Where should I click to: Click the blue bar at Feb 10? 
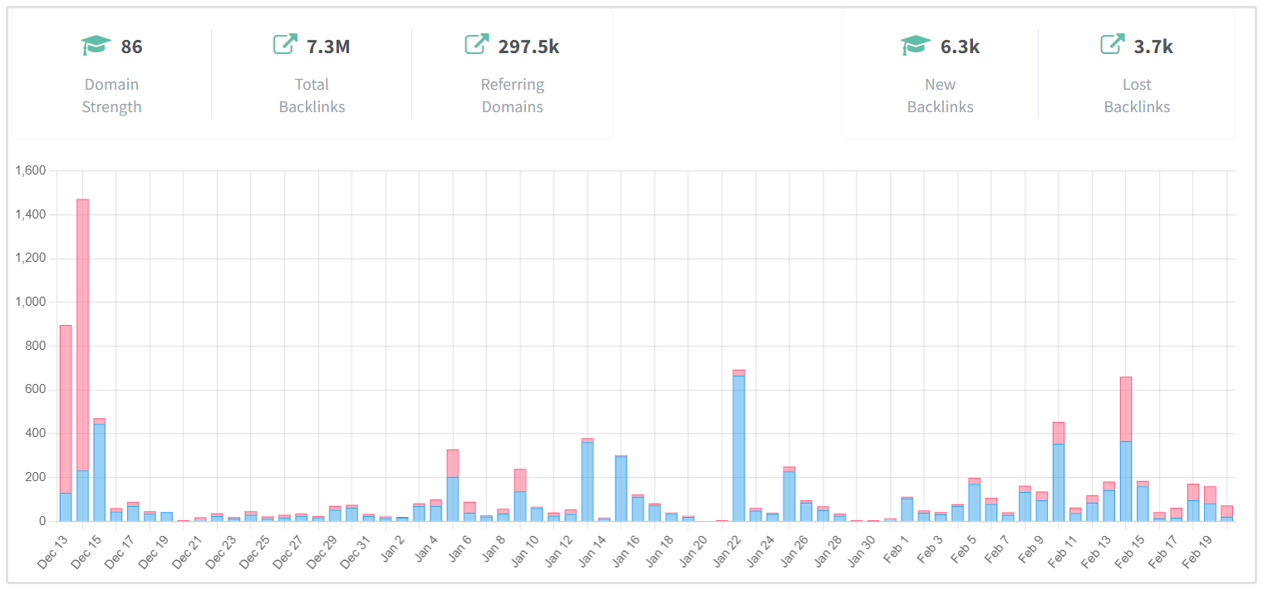click(1059, 482)
